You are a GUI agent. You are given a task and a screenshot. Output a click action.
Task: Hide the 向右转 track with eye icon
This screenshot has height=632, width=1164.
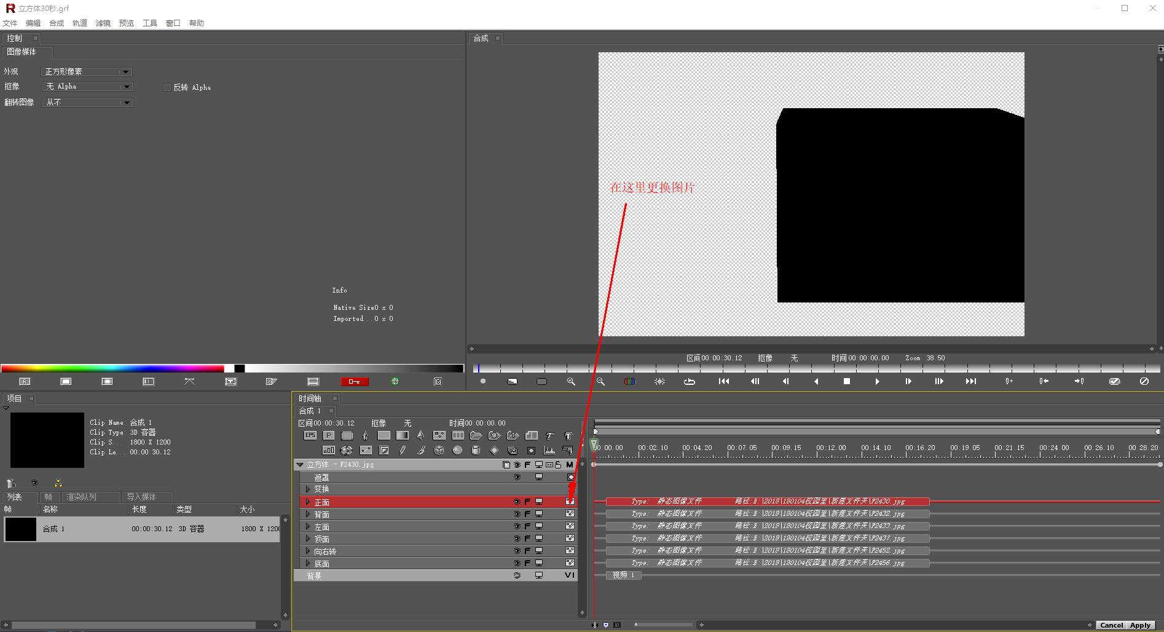point(517,551)
